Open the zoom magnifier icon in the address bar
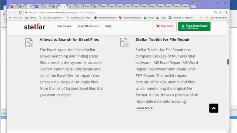The width and height of the screenshot is (237, 133). (216, 12)
